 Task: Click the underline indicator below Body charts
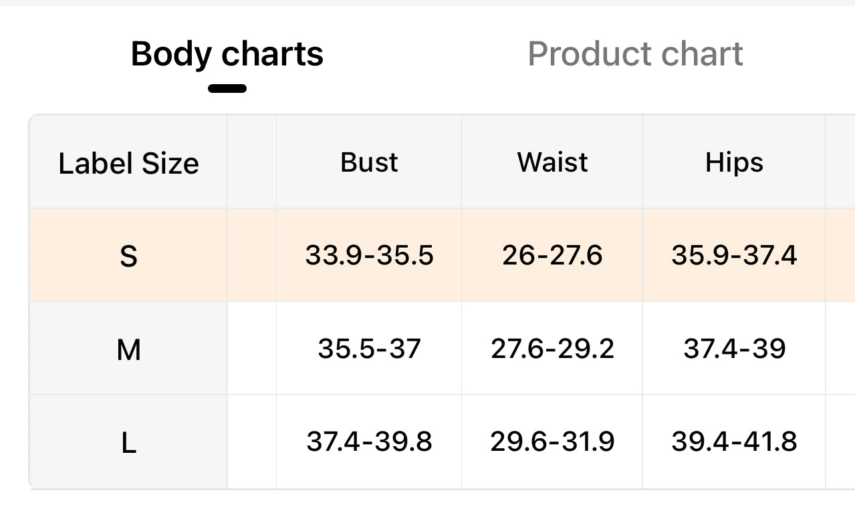coord(227,88)
